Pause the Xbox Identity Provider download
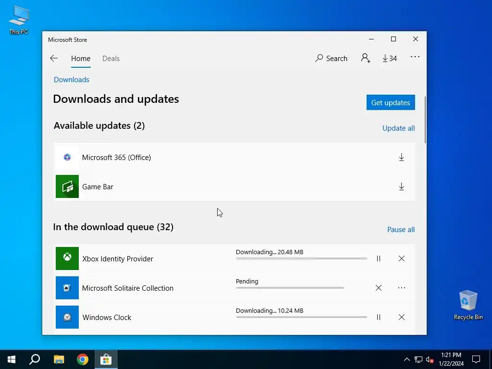The height and width of the screenshot is (369, 492). [379, 258]
